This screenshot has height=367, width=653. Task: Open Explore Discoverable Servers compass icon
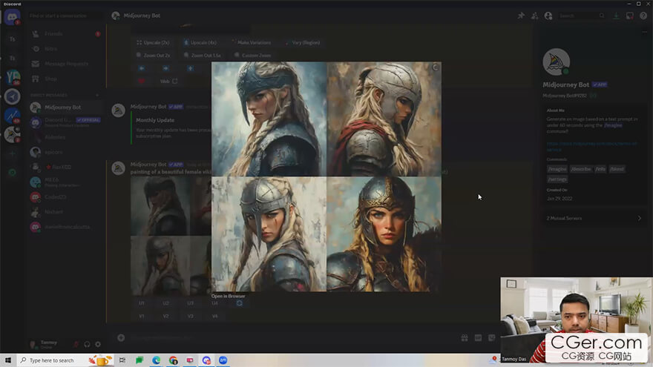(13, 172)
